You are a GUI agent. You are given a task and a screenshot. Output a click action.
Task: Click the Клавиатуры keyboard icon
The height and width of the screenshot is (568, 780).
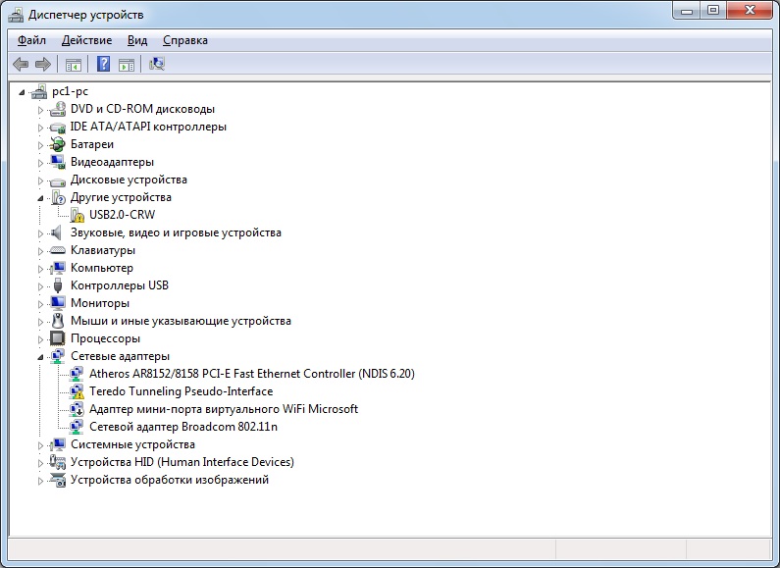pos(58,250)
